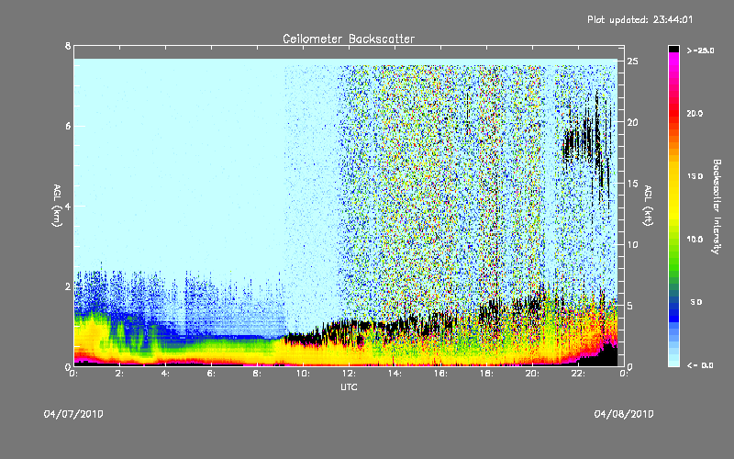Pick the "2:" UTC time tick

[119, 374]
